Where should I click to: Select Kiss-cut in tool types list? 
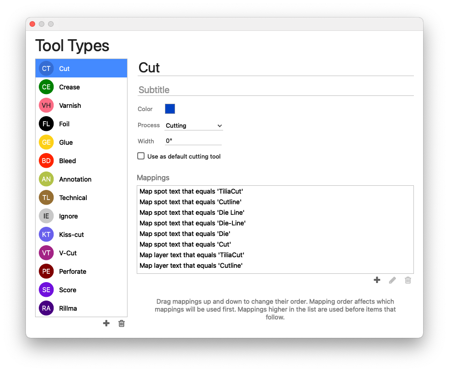click(x=81, y=234)
